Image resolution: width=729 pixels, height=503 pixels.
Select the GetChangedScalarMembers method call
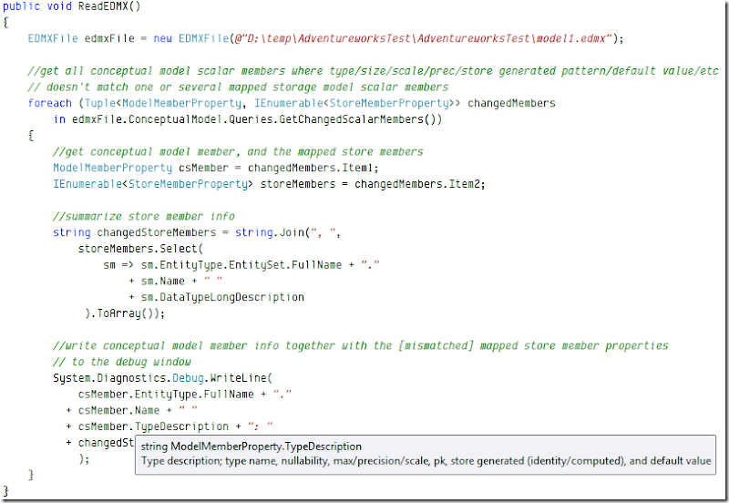(x=361, y=118)
